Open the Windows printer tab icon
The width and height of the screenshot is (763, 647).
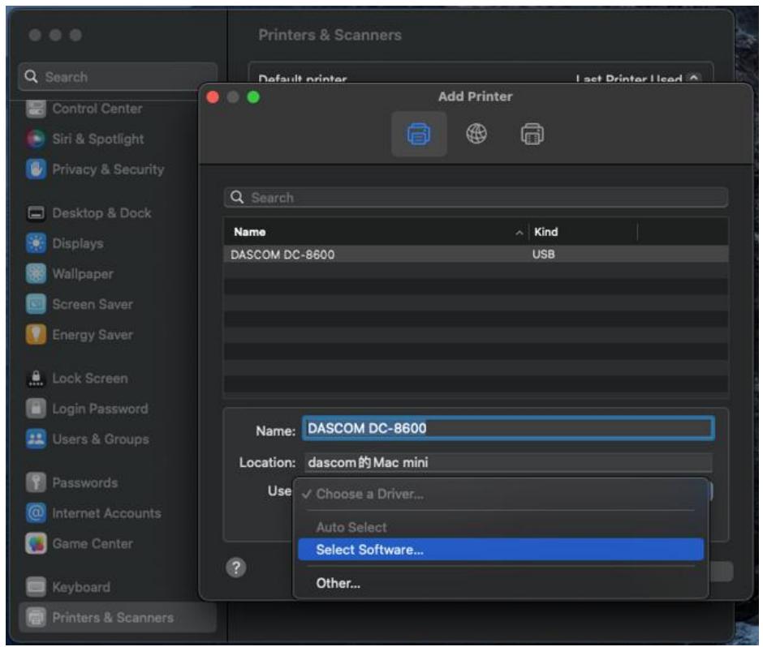(532, 134)
